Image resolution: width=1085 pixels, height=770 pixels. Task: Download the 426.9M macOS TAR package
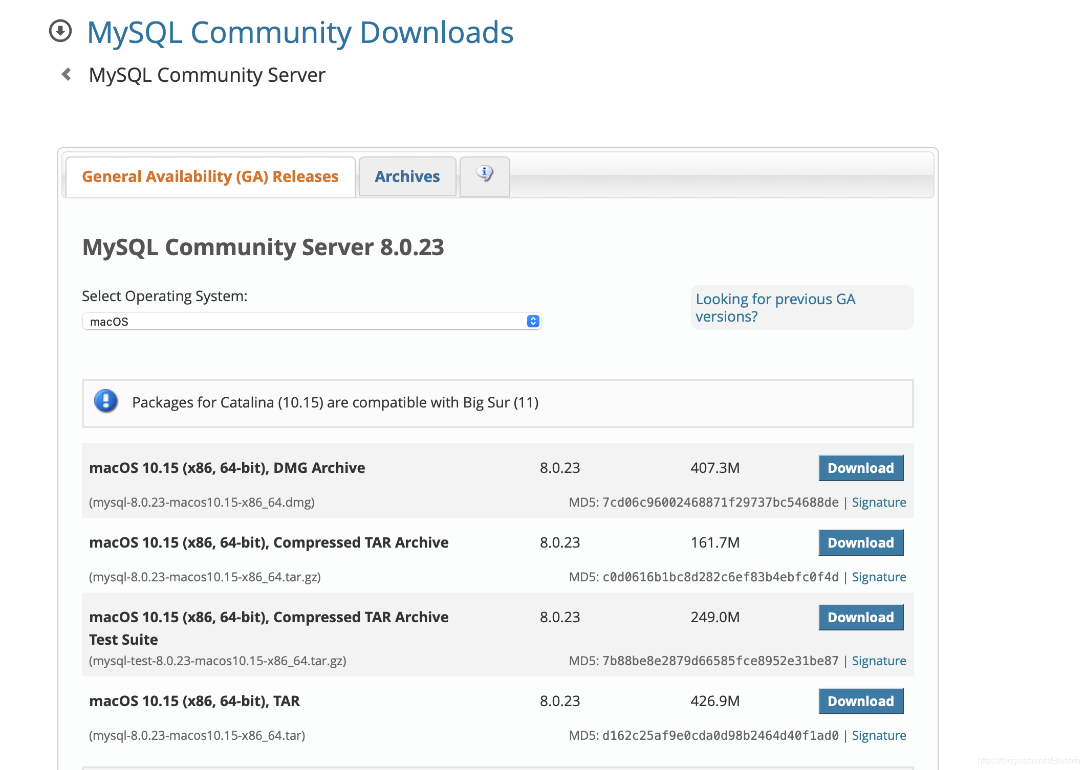[861, 701]
